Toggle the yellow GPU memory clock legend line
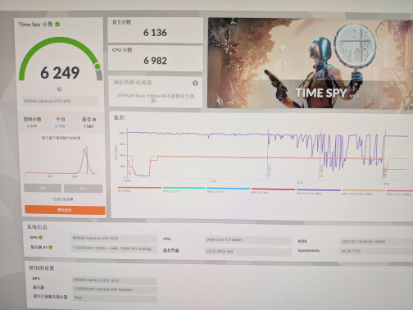 coord(364,190)
